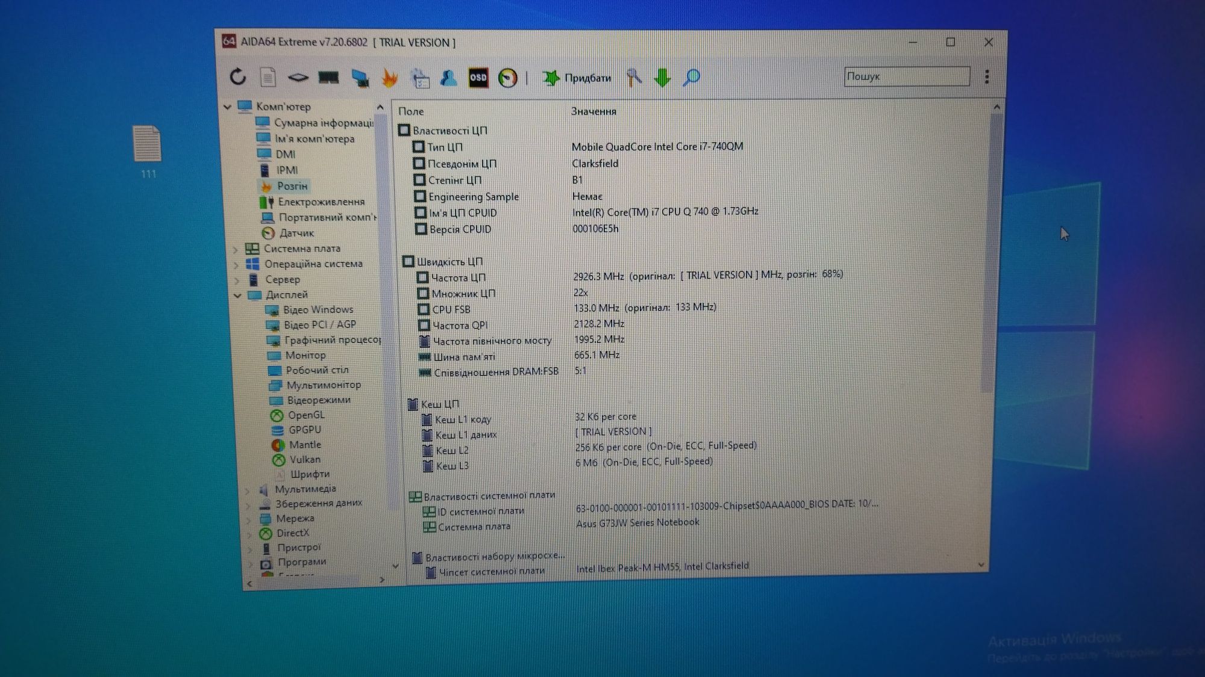This screenshot has width=1205, height=677.
Task: Open the Search magnifier icon in toolbar
Action: (x=692, y=77)
